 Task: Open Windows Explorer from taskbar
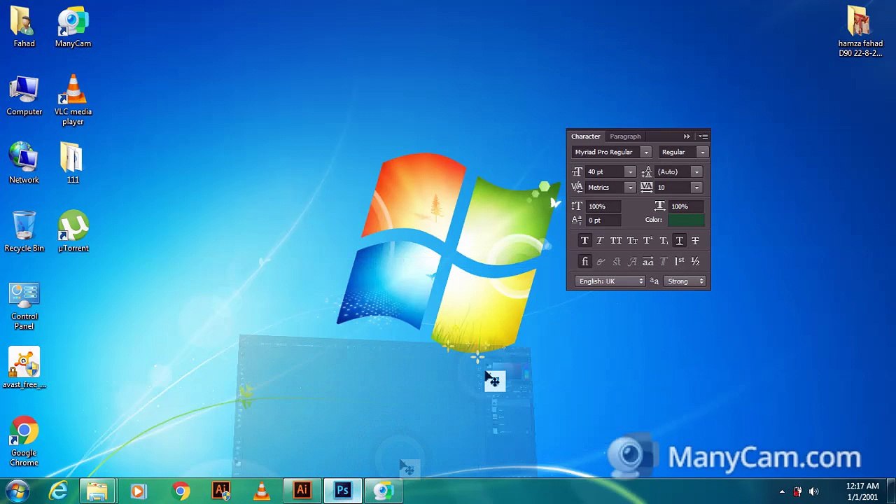pyautogui.click(x=97, y=491)
